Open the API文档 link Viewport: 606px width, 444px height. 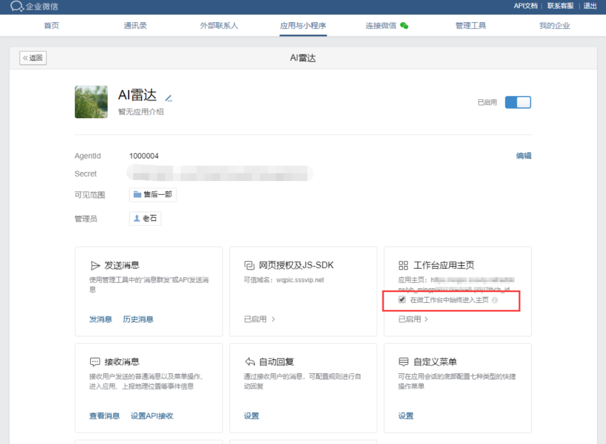pos(526,6)
